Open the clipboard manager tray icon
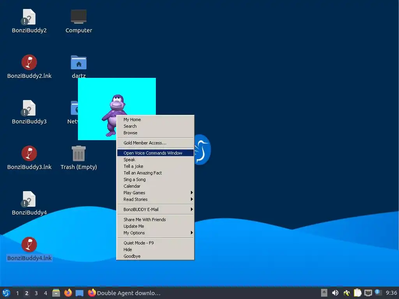This screenshot has height=299, width=399. 358,293
